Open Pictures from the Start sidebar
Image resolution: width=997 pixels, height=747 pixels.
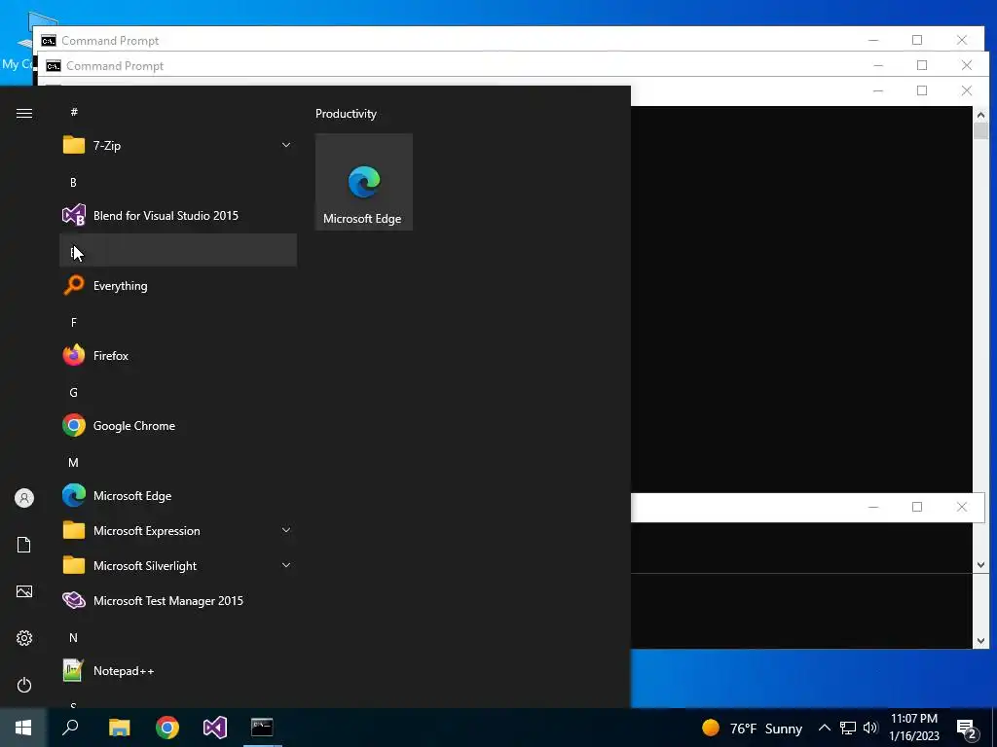click(x=24, y=591)
